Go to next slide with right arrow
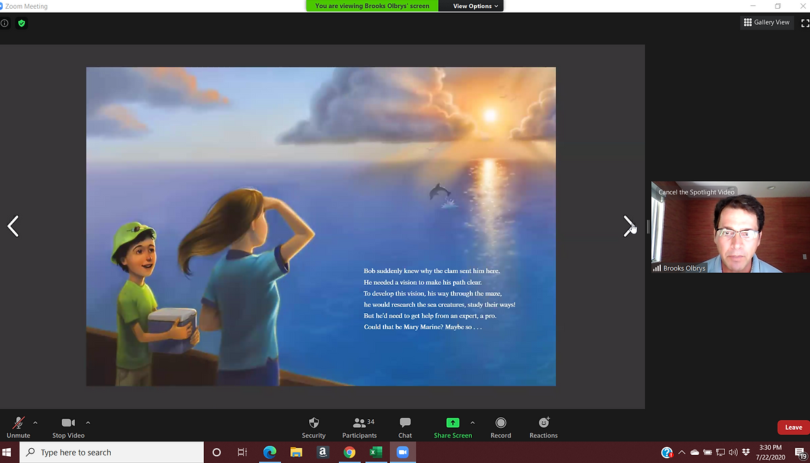Screen dimensions: 810x463 (x=628, y=226)
